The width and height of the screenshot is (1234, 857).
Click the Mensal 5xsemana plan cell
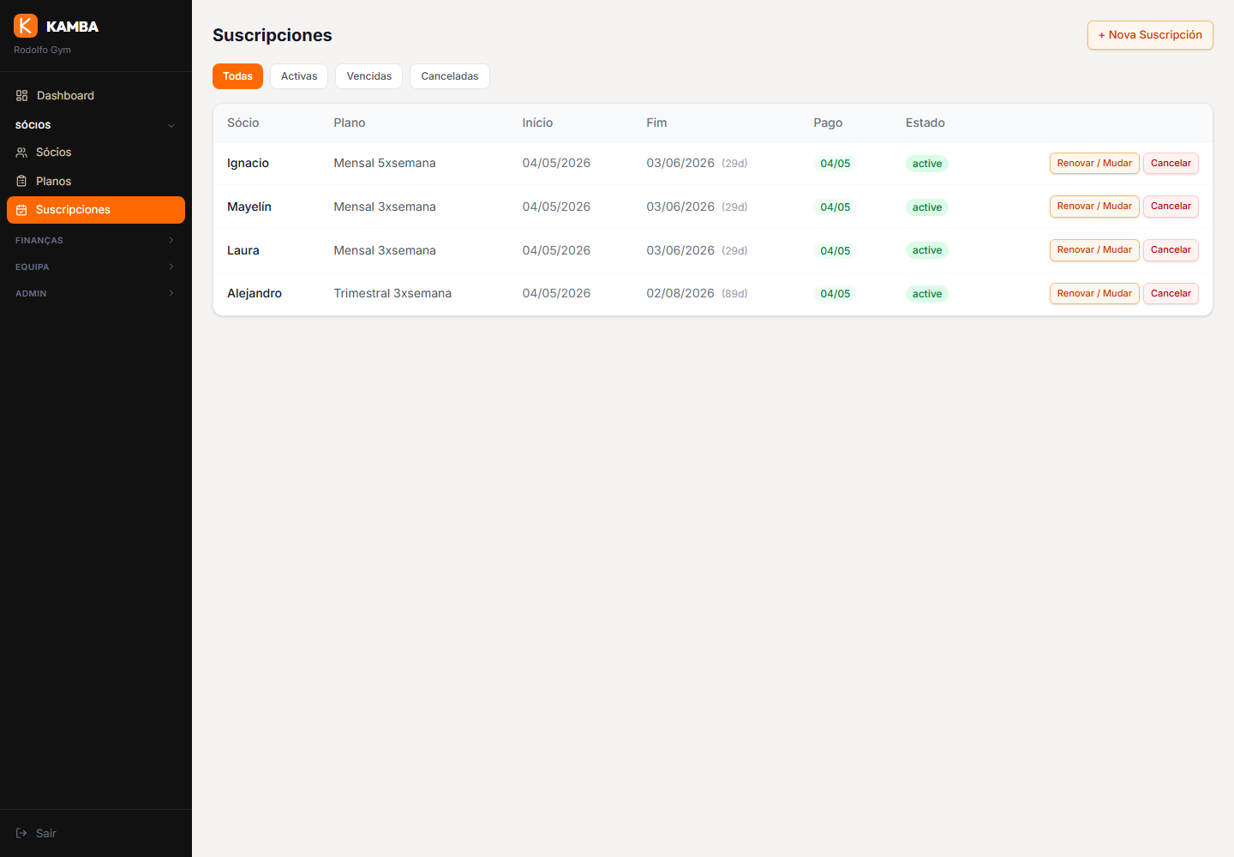[385, 164]
